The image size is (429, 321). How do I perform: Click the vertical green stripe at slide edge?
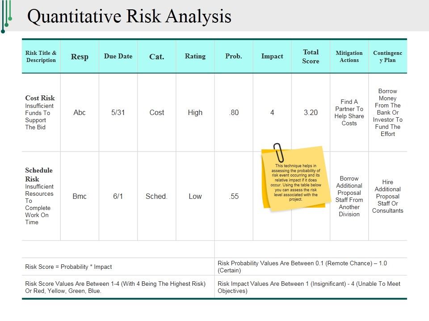[x=4, y=13]
